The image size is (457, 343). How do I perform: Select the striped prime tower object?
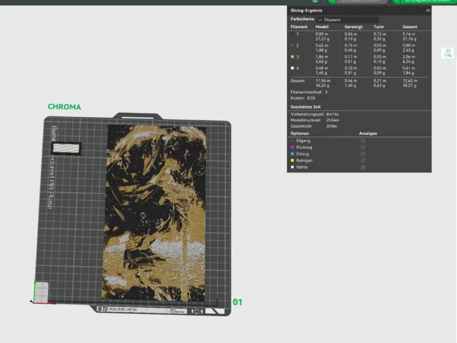(x=66, y=148)
